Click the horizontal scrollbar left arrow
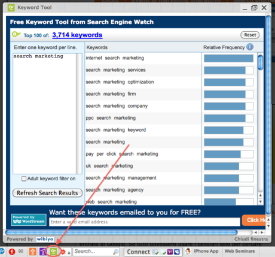This screenshot has height=257, width=275. tap(256, 232)
